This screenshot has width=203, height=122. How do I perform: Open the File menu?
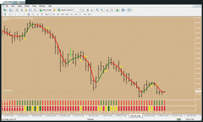[x=7, y=6]
